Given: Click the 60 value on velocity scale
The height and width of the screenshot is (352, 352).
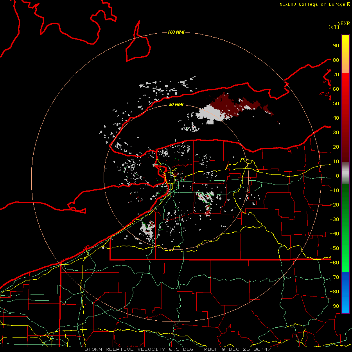Looking at the screenshot, I should pos(336,89).
